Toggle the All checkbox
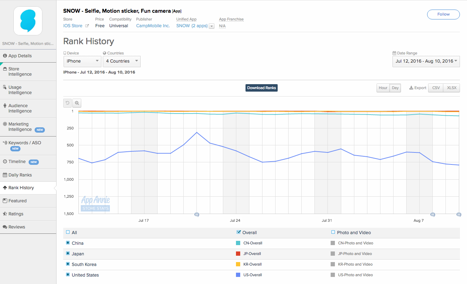This screenshot has height=284, width=467. 68,232
